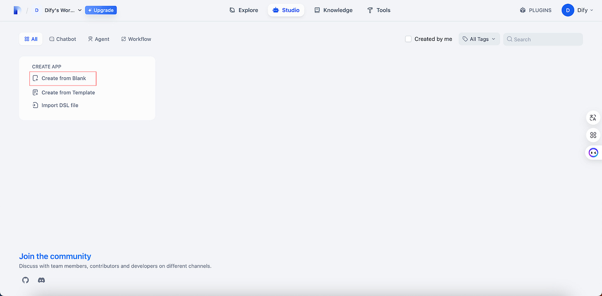Click the Explore compass icon
This screenshot has width=602, height=296.
[232, 10]
